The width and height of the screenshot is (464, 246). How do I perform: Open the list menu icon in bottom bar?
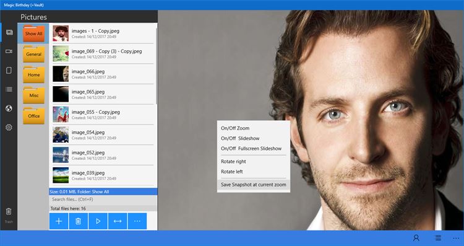click(438, 238)
